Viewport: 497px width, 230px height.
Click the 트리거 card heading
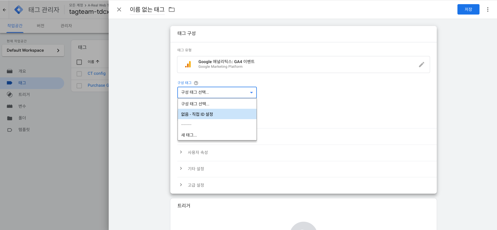[184, 206]
